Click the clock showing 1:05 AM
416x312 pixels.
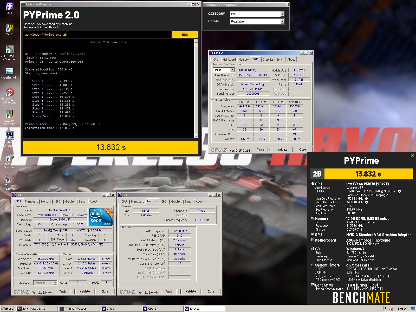coord(402,309)
